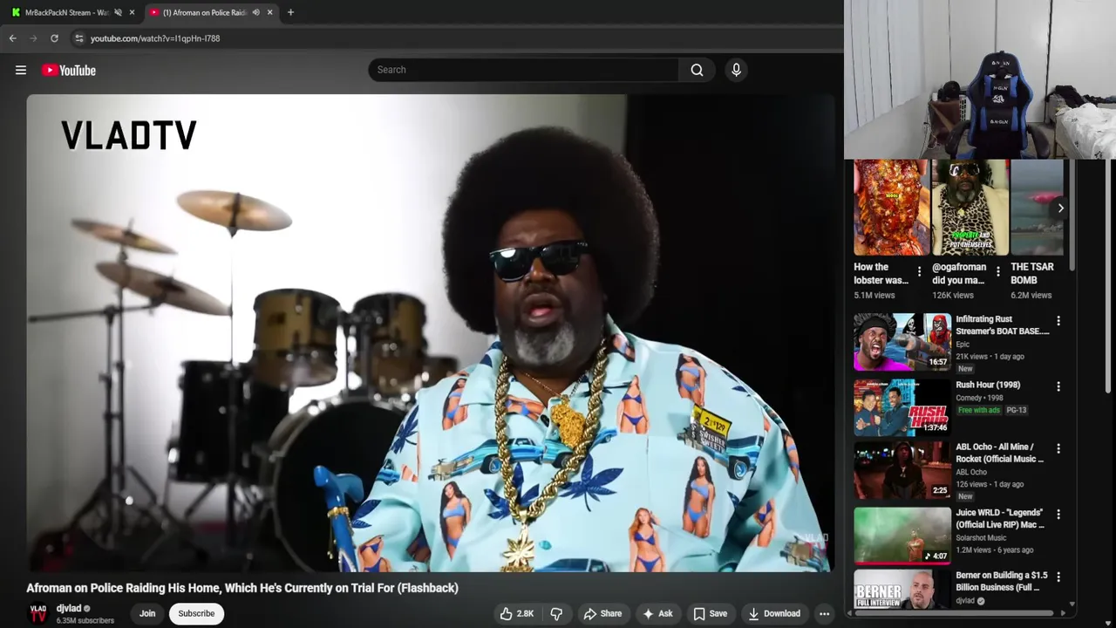The height and width of the screenshot is (628, 1116).
Task: Start voice search with the microphone icon
Action: [x=736, y=70]
